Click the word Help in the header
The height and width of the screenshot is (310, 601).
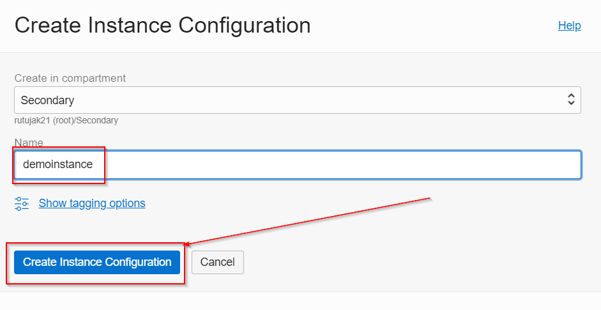point(569,26)
